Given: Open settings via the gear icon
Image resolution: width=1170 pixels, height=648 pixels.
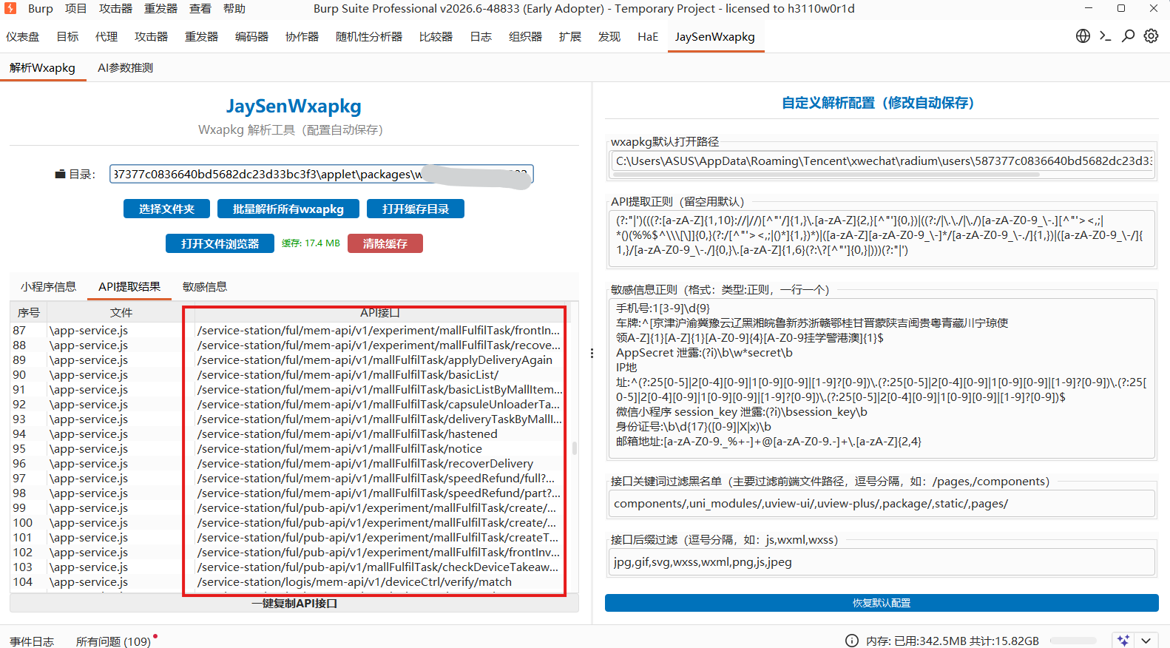Looking at the screenshot, I should (1152, 36).
